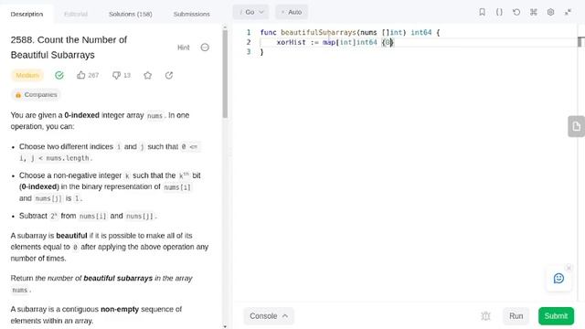585x329 pixels.
Task: Dislike the problem with thumbs down 13
Action: coord(122,75)
